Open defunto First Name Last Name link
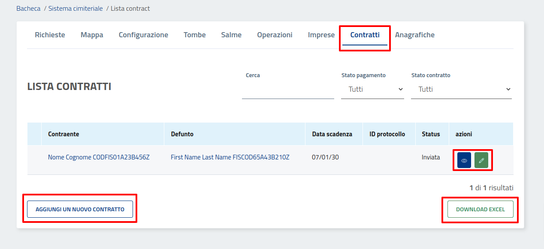 [x=230, y=157]
